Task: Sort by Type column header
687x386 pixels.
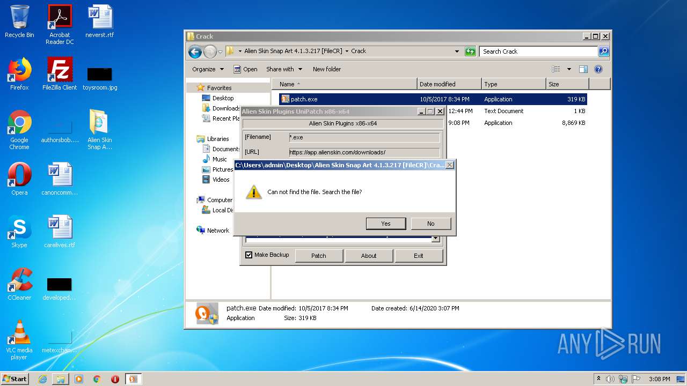Action: (514, 84)
